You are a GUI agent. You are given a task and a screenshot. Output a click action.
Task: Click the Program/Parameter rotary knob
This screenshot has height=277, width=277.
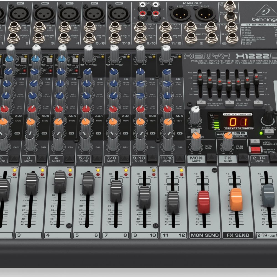tap(268, 116)
